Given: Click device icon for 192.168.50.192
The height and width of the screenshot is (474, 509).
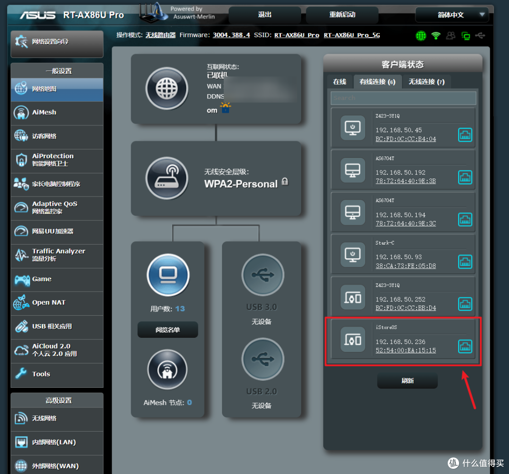Looking at the screenshot, I should click(x=353, y=170).
